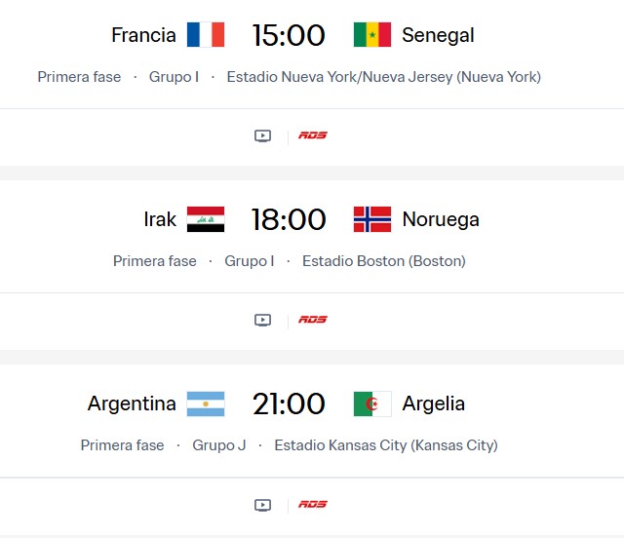Open RDS channel logo for Francia-Senegal
624x538 pixels.
[313, 135]
